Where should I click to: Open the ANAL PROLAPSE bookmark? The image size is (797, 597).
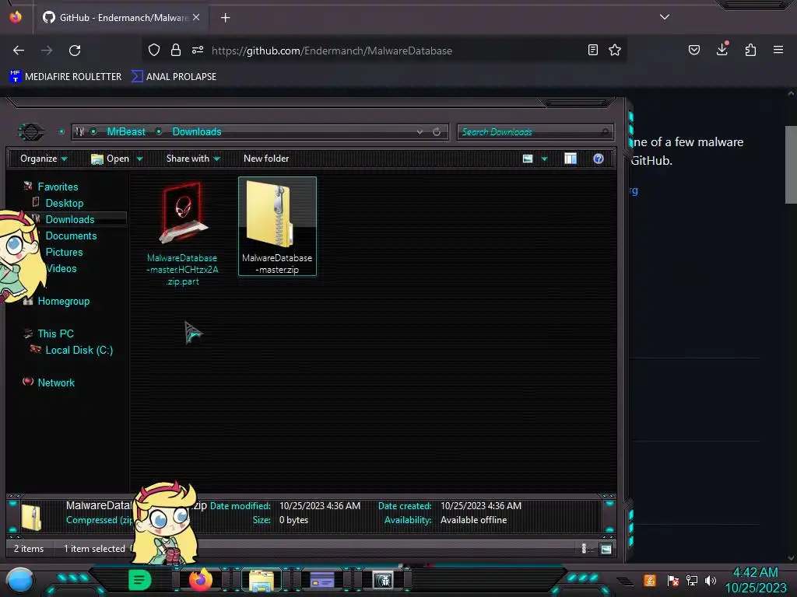coord(174,77)
